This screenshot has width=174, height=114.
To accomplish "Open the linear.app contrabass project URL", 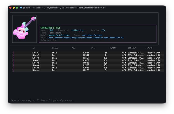I will click(x=85, y=38).
